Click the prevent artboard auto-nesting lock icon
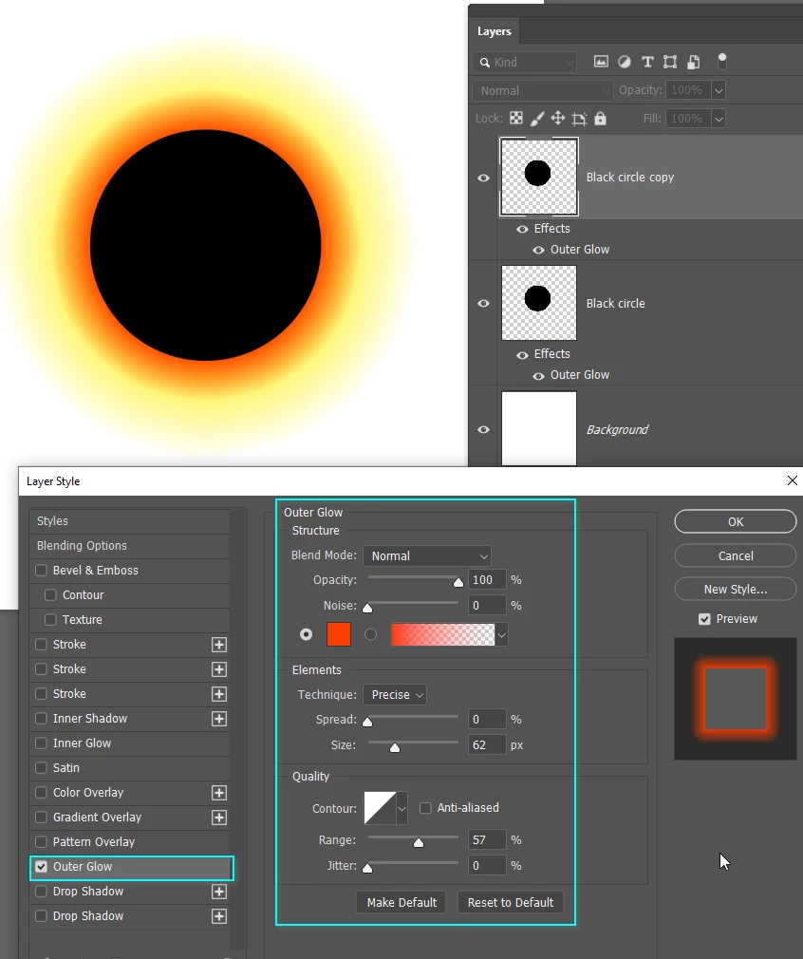Viewport: 803px width, 959px height. (x=579, y=119)
